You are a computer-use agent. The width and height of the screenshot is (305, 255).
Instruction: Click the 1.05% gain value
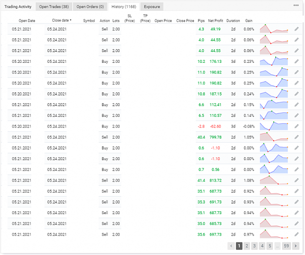(249, 137)
